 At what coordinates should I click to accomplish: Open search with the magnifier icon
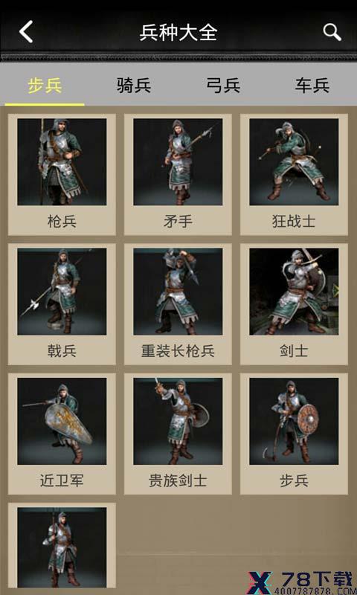[x=332, y=32]
